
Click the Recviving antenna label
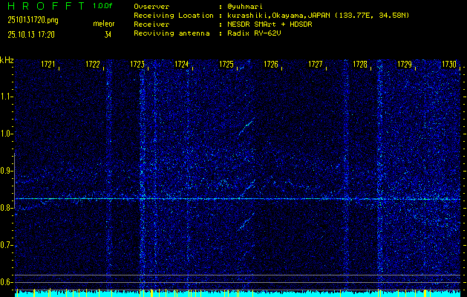coord(172,33)
